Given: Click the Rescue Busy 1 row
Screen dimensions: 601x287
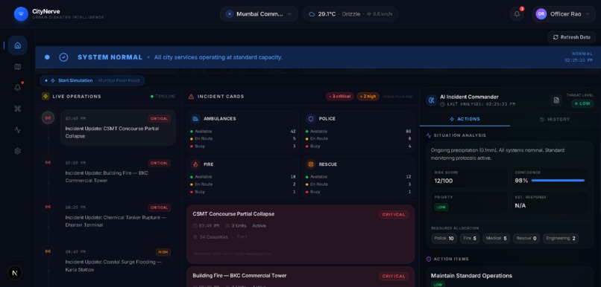Looking at the screenshot, I should pos(358,192).
